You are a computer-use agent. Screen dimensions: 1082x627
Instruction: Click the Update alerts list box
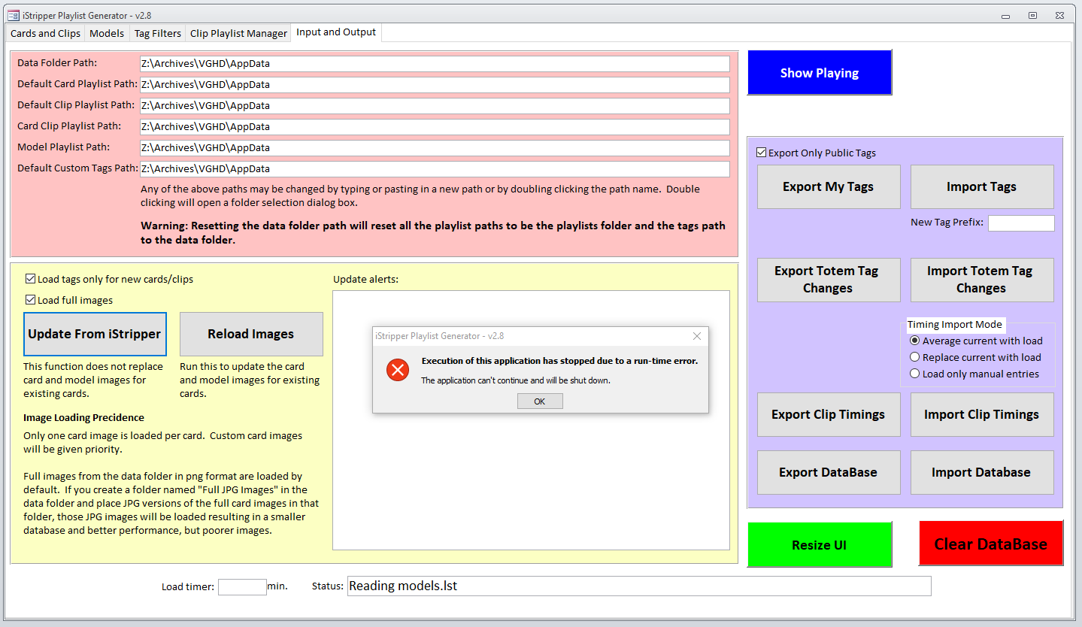[531, 420]
